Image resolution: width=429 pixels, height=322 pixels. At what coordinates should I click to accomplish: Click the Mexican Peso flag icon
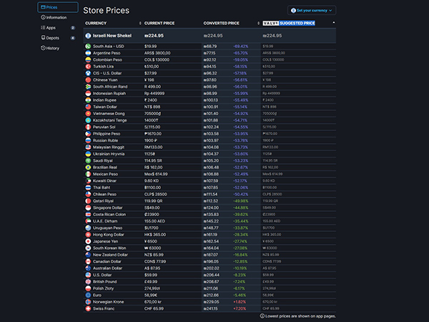click(x=88, y=174)
